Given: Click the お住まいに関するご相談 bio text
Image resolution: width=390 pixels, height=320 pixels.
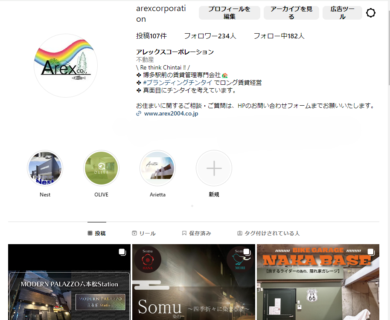Looking at the screenshot, I should coord(256,106).
